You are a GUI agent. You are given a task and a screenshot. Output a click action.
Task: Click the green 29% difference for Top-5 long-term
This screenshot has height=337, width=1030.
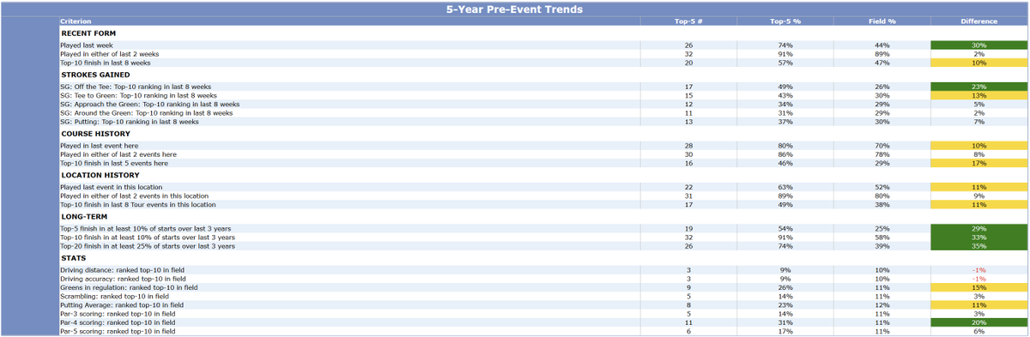click(x=978, y=229)
